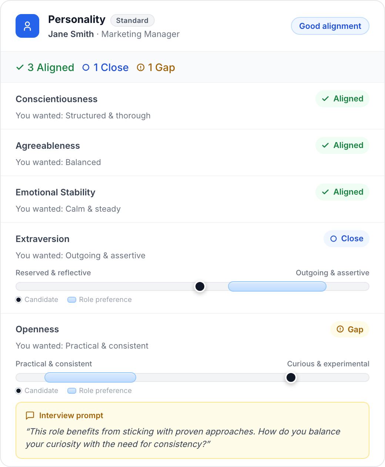
Task: Click the Interview prompt question text
Action: coord(183,438)
